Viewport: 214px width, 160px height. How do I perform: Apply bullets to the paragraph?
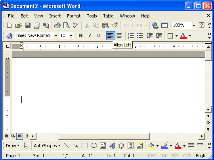click(x=140, y=36)
